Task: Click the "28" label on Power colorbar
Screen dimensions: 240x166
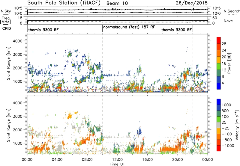Action: (224, 44)
